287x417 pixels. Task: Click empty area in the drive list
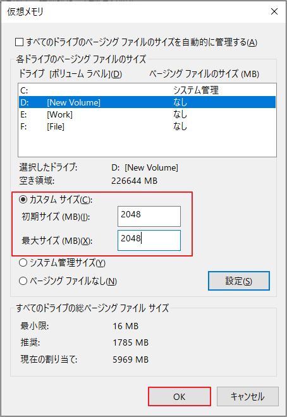point(147,145)
